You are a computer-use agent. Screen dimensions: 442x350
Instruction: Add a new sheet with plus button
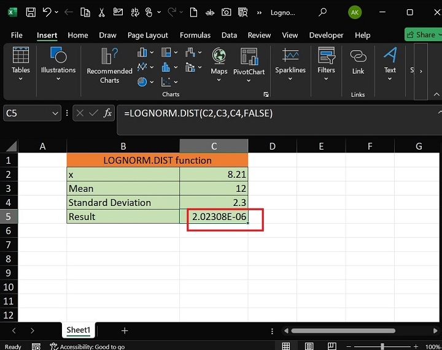[125, 330]
